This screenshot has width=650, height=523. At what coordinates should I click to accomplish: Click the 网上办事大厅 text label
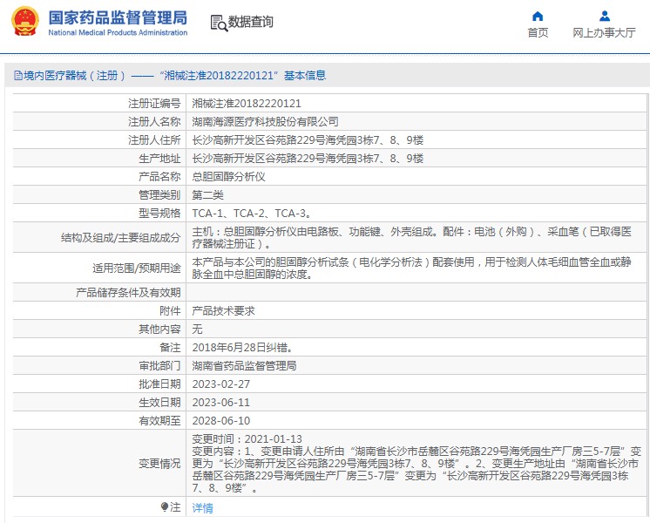(604, 32)
